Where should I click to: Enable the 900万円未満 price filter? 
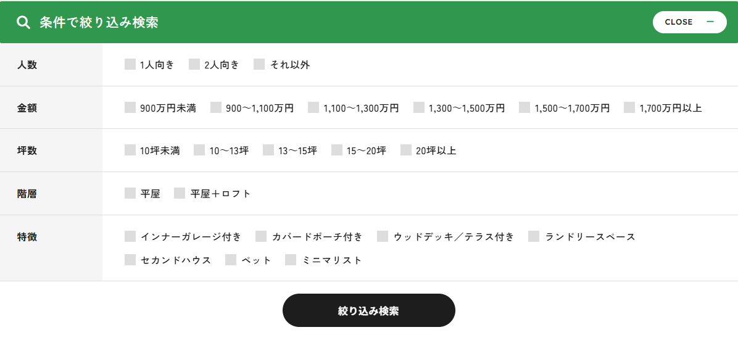point(130,107)
